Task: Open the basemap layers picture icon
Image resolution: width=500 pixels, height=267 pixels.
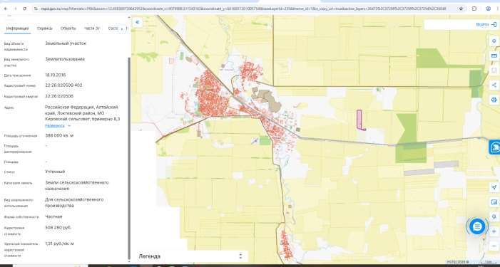Action: [x=494, y=202]
